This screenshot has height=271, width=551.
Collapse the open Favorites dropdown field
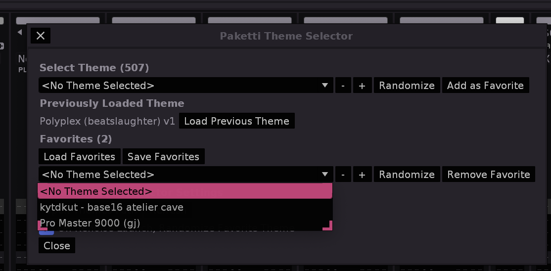click(x=185, y=175)
